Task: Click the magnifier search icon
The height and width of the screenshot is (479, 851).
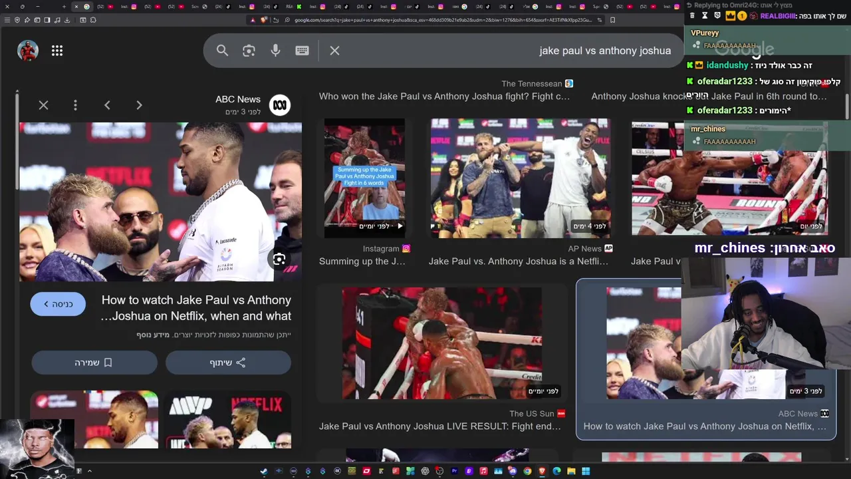Action: pos(222,51)
